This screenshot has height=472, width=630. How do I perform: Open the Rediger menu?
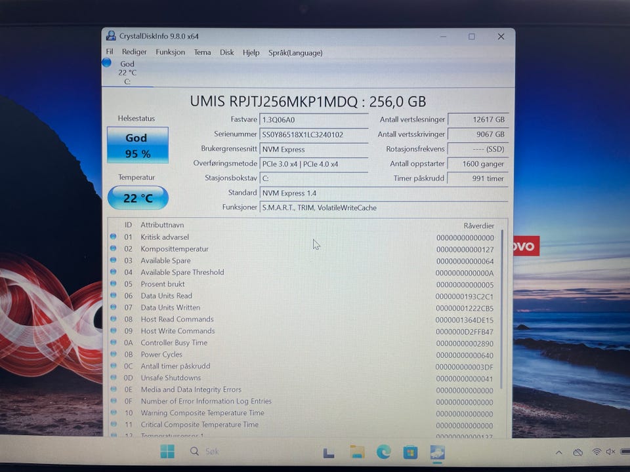(134, 52)
